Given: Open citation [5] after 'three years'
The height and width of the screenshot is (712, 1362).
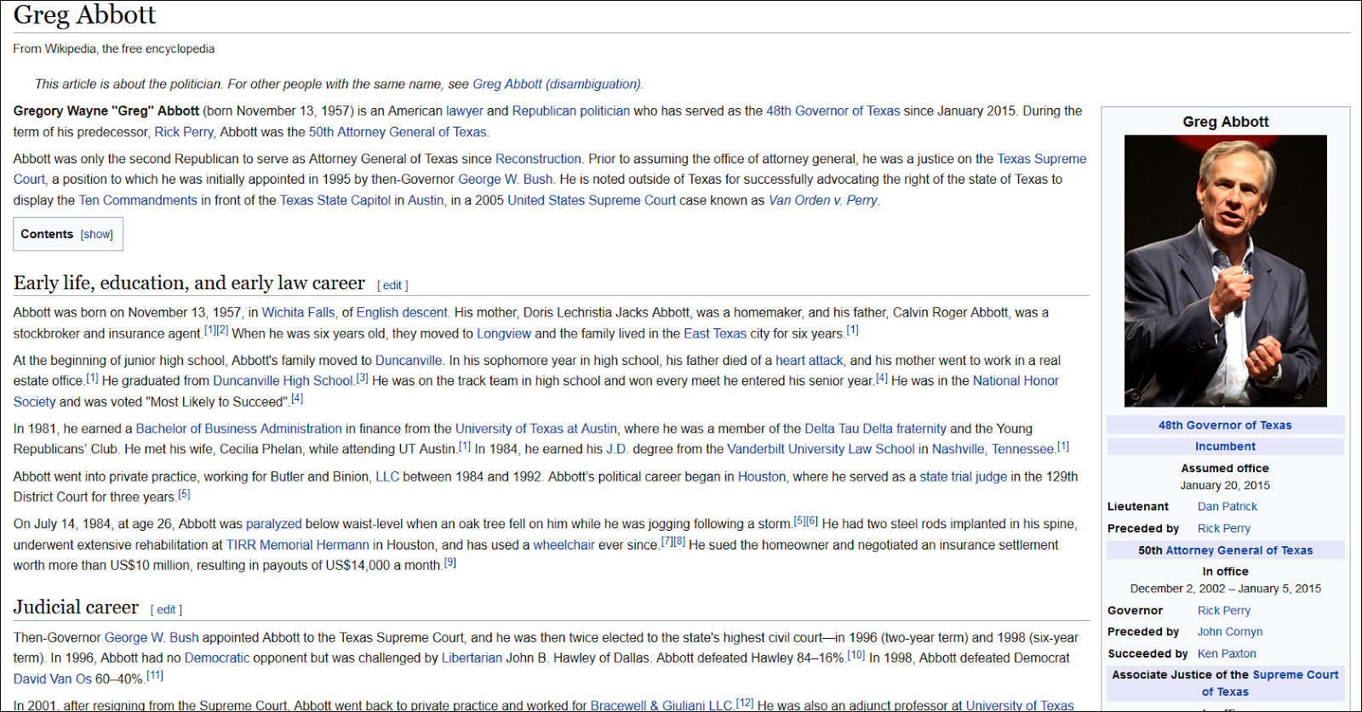Looking at the screenshot, I should 184,494.
